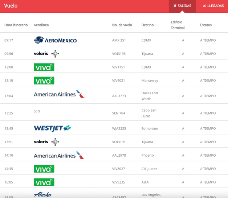Click the airplane icon in Salidas tab

pyautogui.click(x=175, y=6)
